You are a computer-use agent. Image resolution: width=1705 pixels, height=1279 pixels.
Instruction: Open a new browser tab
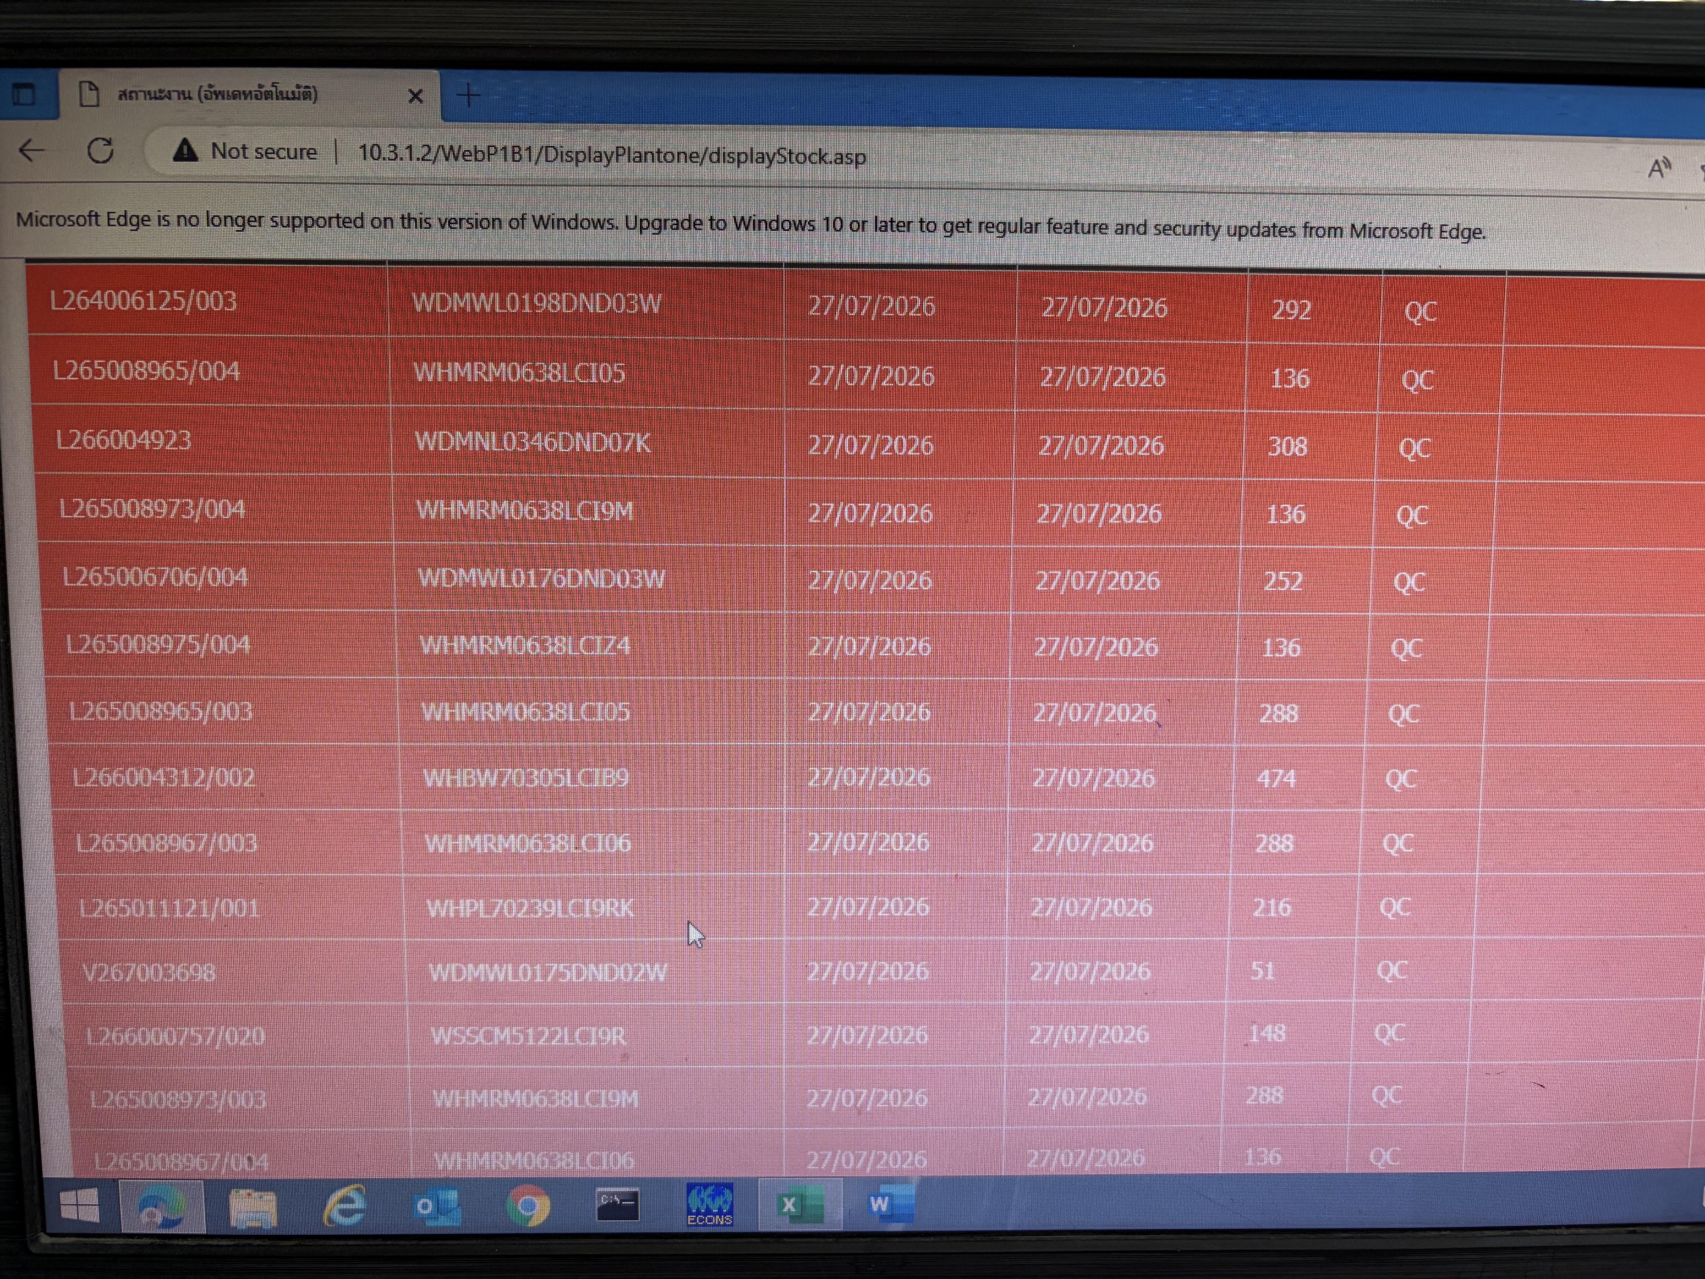469,96
